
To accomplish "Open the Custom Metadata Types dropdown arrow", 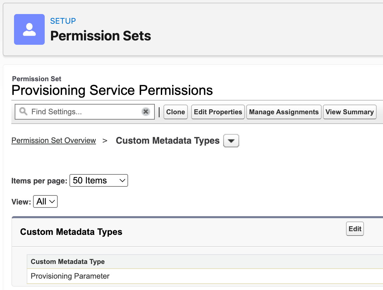I will tap(231, 141).
